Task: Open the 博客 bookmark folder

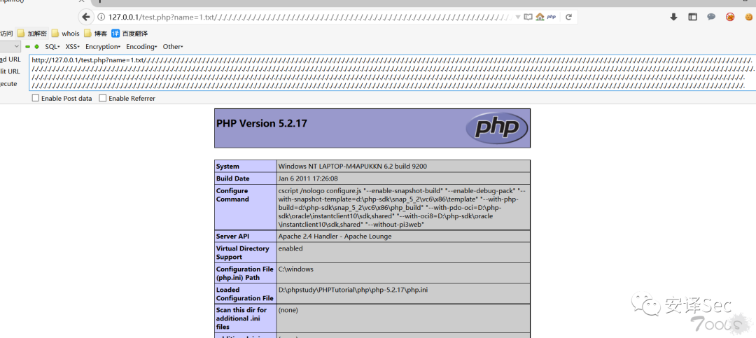Action: pos(95,34)
